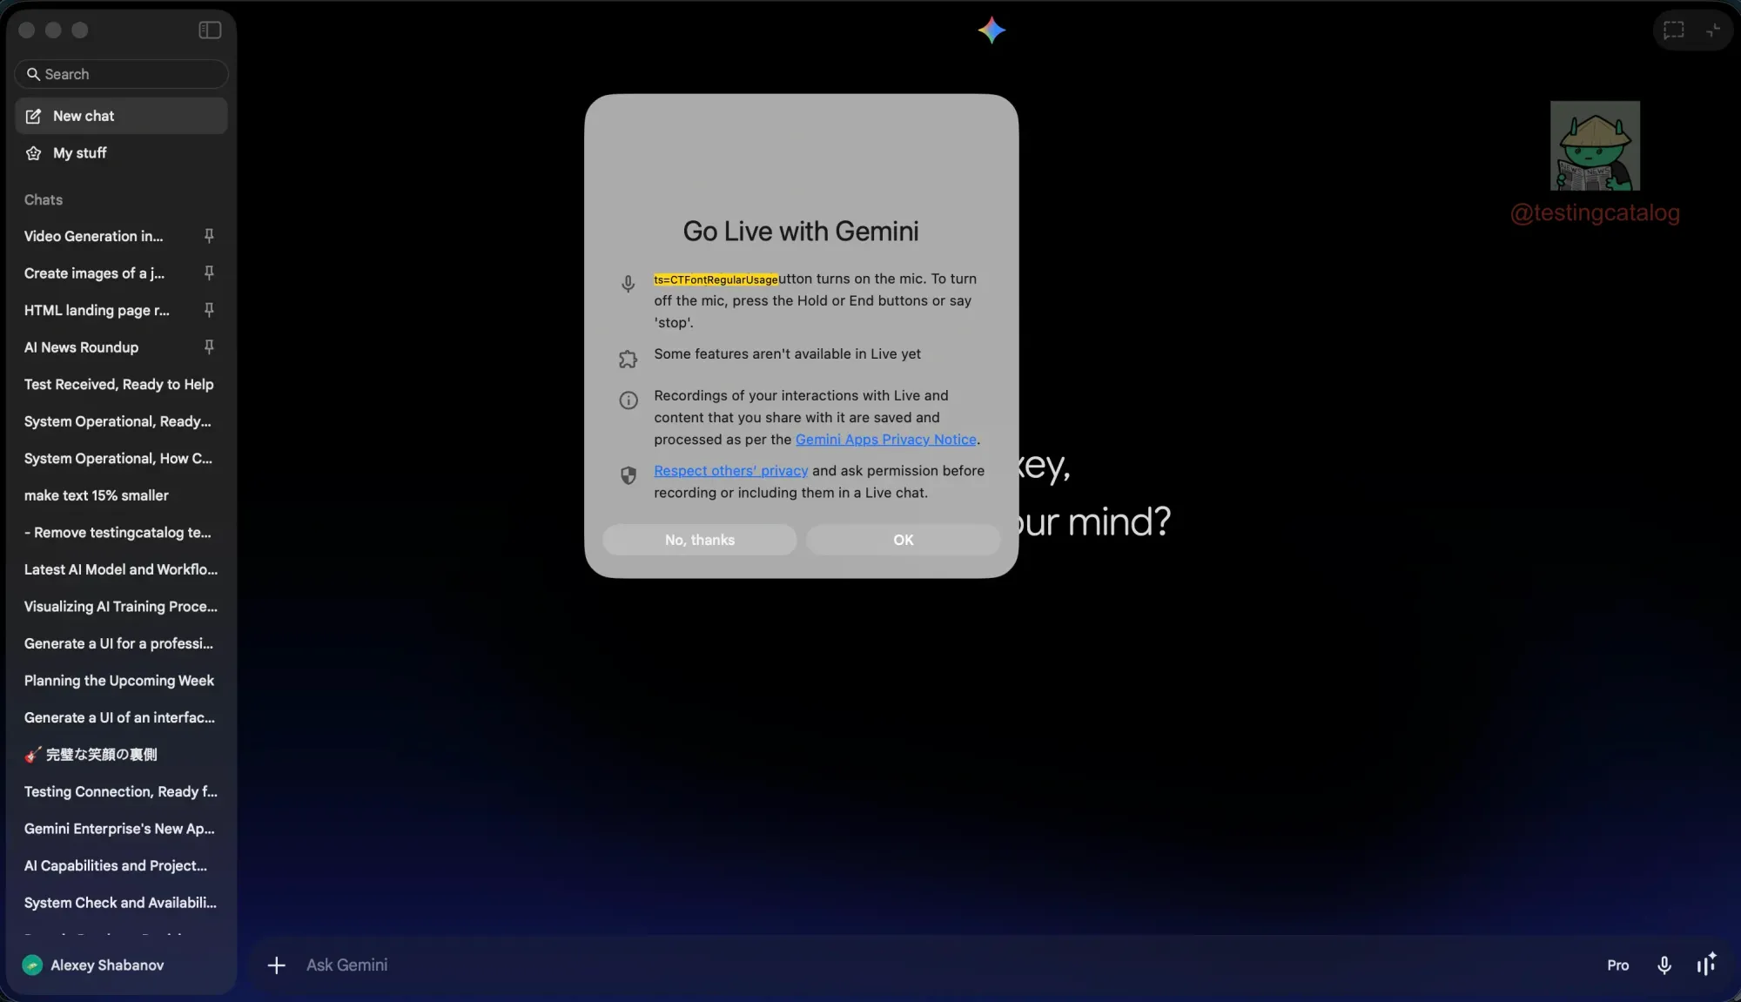Image resolution: width=1741 pixels, height=1002 pixels.
Task: Open My stuff in sidebar
Action: pyautogui.click(x=79, y=153)
